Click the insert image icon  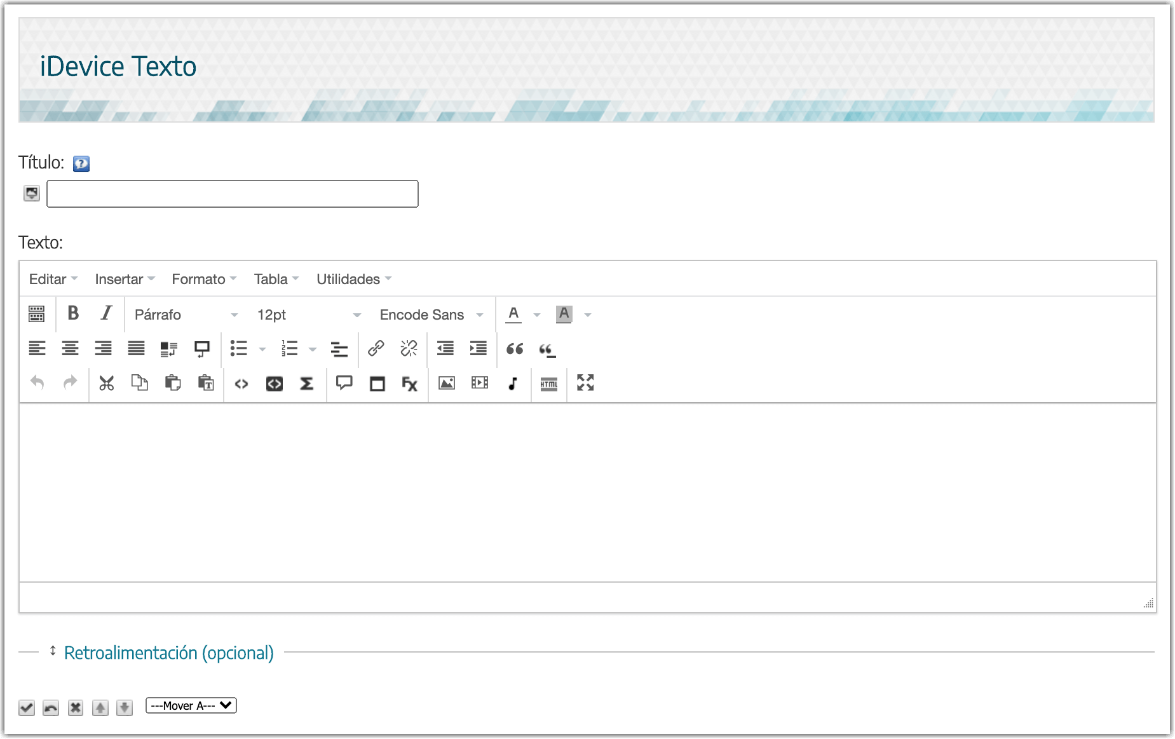[447, 383]
